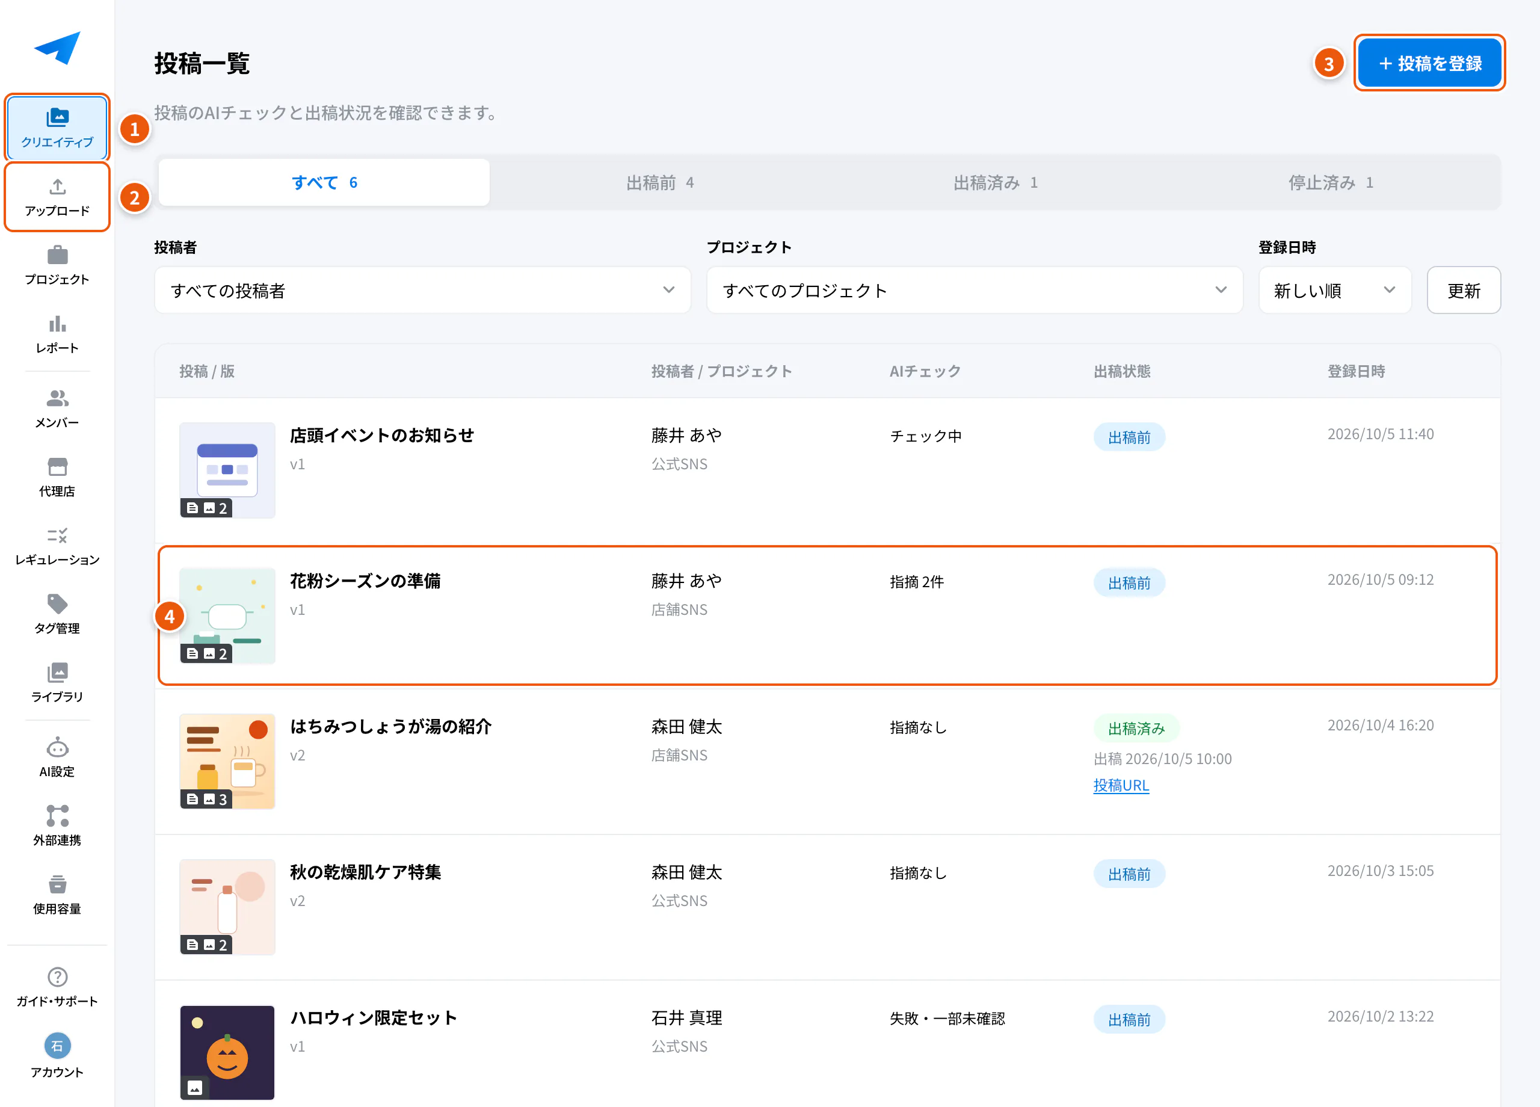Open the 店頭イベントのお知らせ post thumbnail
The image size is (1540, 1107).
(227, 470)
